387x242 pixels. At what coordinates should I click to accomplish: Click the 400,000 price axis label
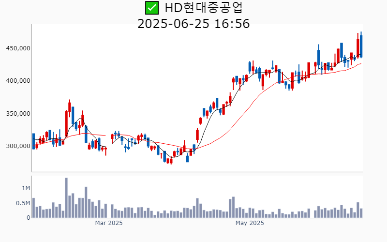(x=18, y=81)
